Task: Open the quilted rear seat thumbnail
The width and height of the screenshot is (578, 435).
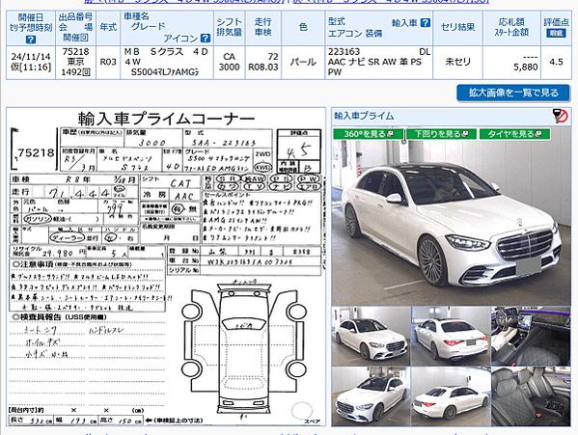Action: 531,396
